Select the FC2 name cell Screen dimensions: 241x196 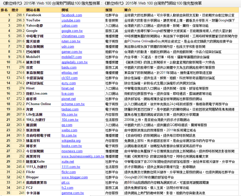(x=43, y=188)
